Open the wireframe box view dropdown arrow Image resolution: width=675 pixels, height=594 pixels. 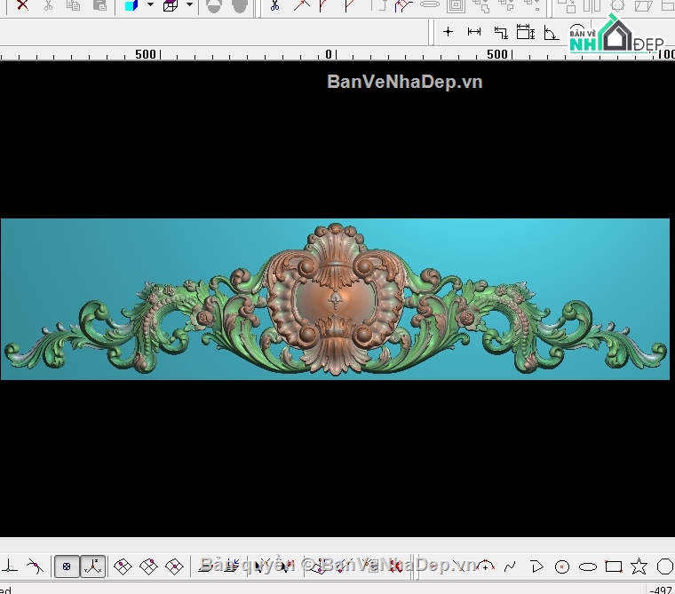coord(189,4)
